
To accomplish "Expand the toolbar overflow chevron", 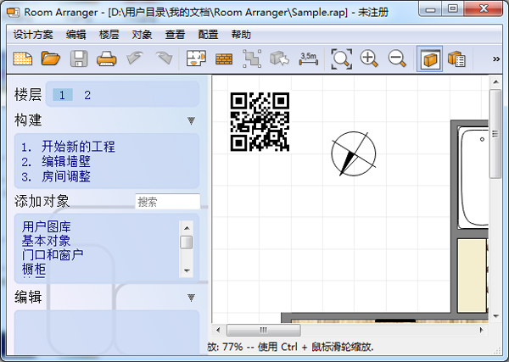I will point(496,58).
